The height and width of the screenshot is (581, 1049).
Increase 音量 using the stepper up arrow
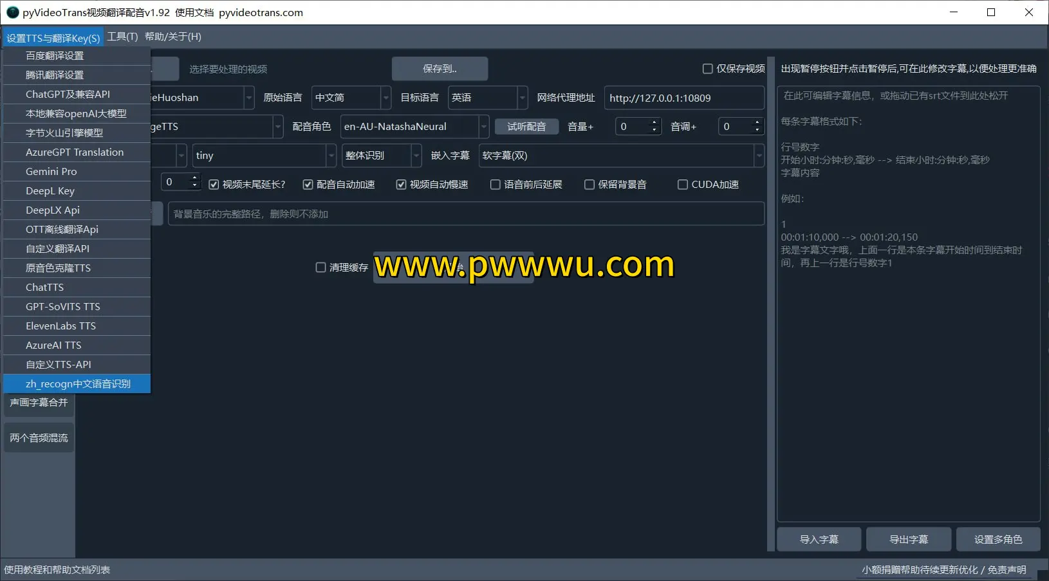655,122
